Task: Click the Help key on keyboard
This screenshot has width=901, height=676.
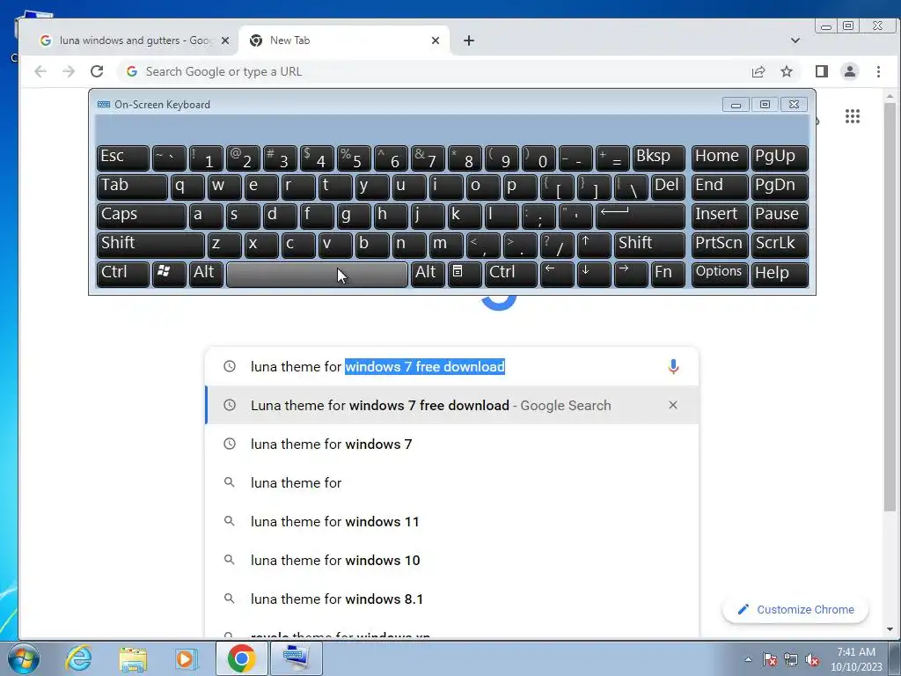Action: pos(780,274)
